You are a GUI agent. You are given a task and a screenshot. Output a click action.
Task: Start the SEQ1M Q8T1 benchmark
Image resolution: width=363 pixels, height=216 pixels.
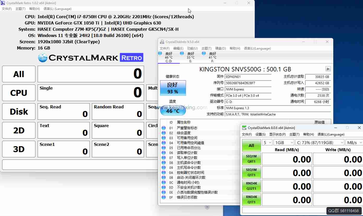pyautogui.click(x=251, y=159)
